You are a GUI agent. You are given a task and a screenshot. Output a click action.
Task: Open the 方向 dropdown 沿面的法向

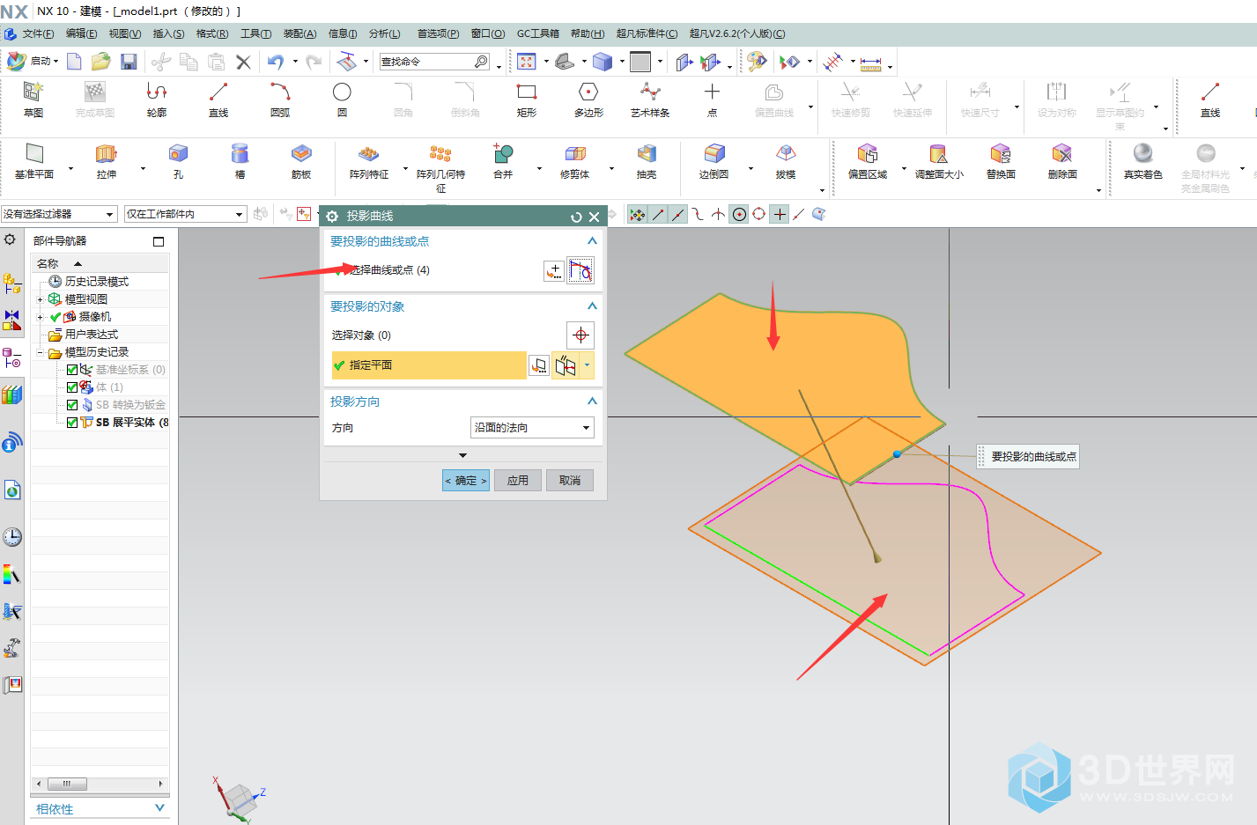pyautogui.click(x=533, y=428)
